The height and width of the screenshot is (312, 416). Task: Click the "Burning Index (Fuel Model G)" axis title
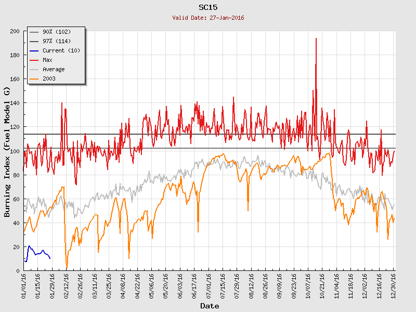[7, 152]
